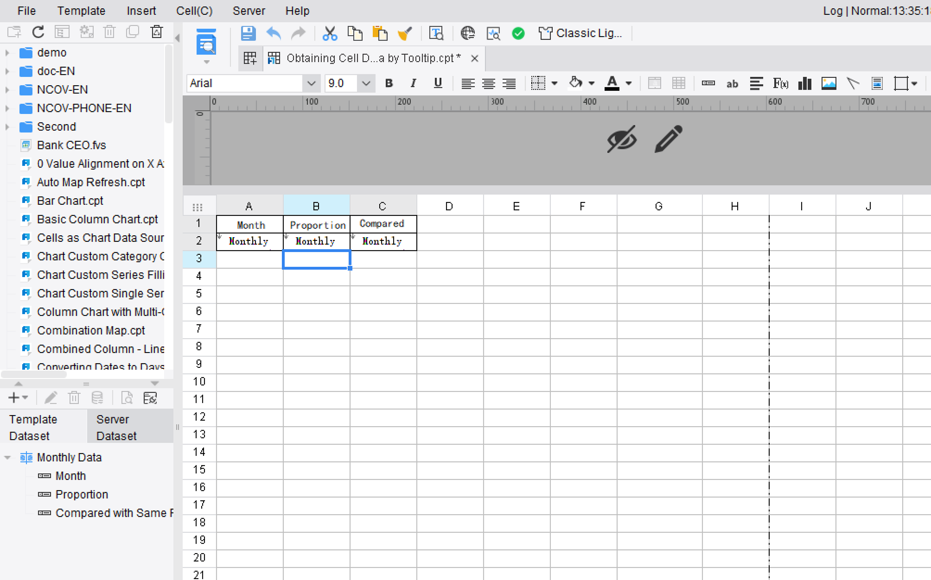Open the Cell(C) menu
The height and width of the screenshot is (580, 931).
(x=194, y=11)
